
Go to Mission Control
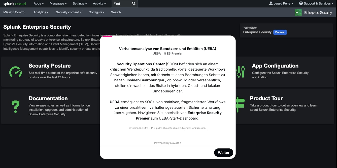pos(14,12)
